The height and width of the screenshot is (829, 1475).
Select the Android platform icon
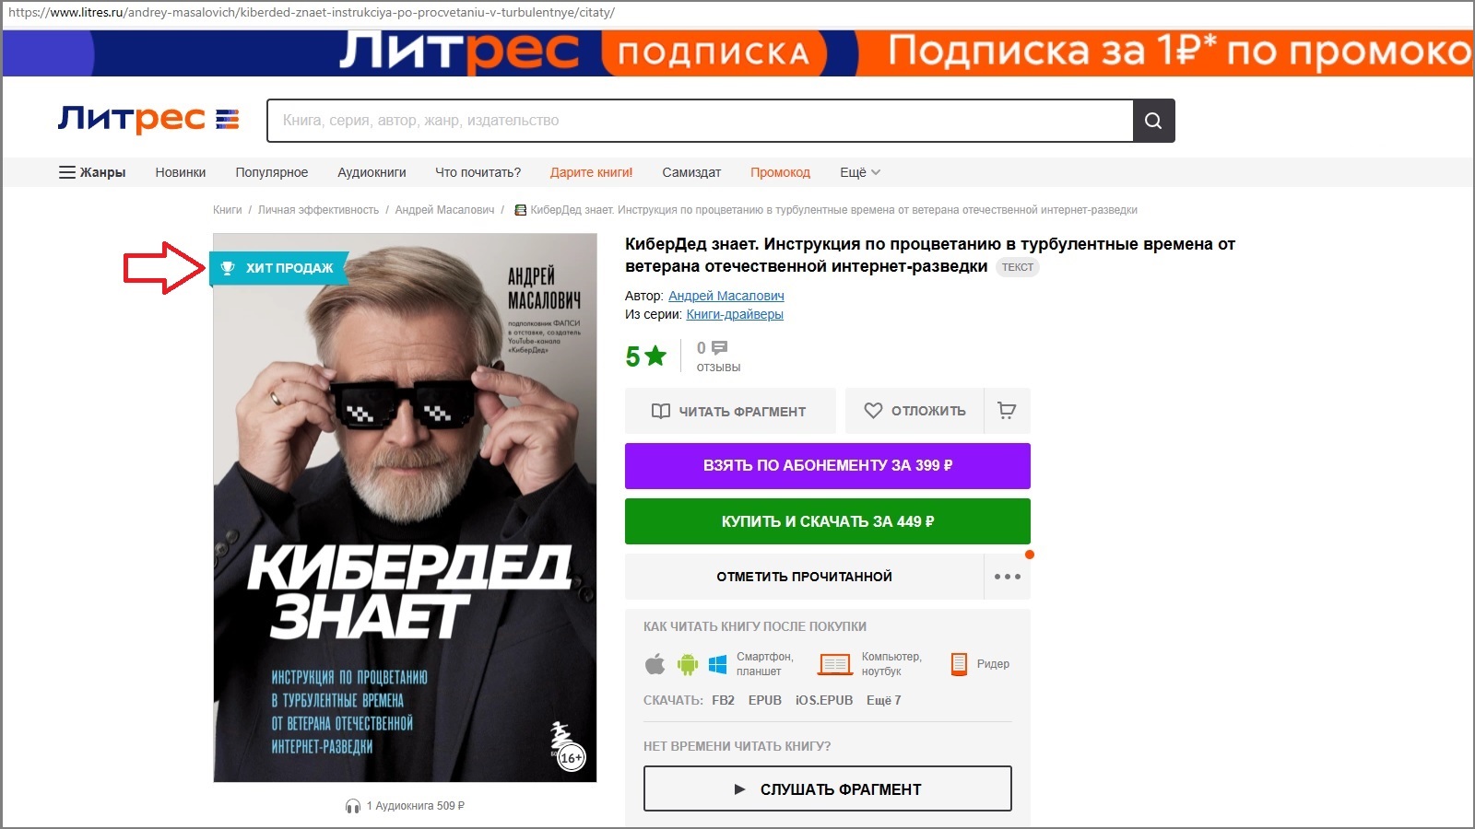pos(688,663)
